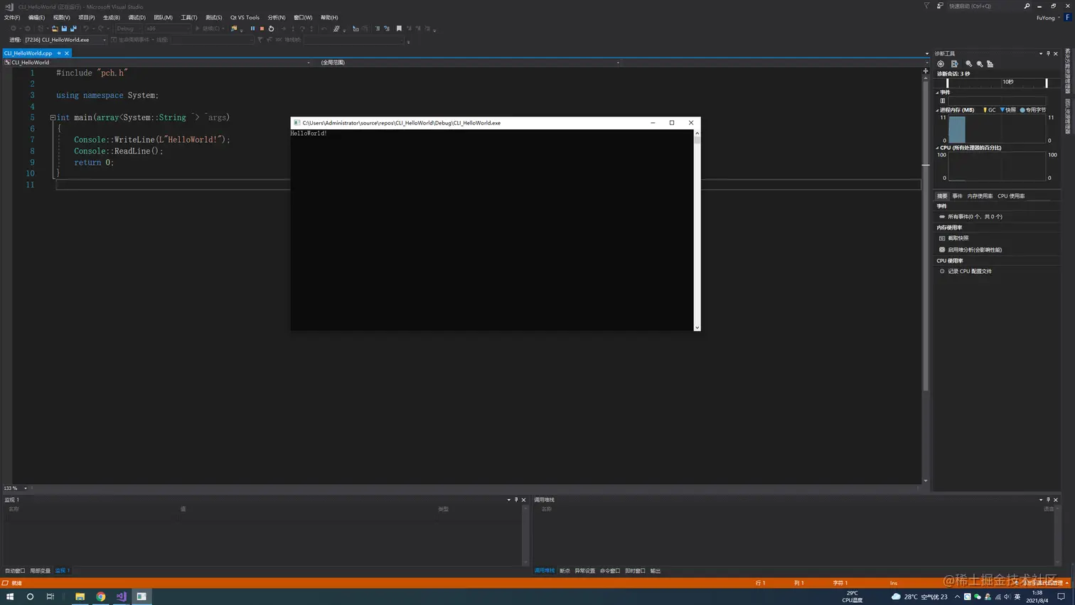This screenshot has width=1075, height=605.
Task: Click the Save All icon in toolbar
Action: pyautogui.click(x=73, y=28)
